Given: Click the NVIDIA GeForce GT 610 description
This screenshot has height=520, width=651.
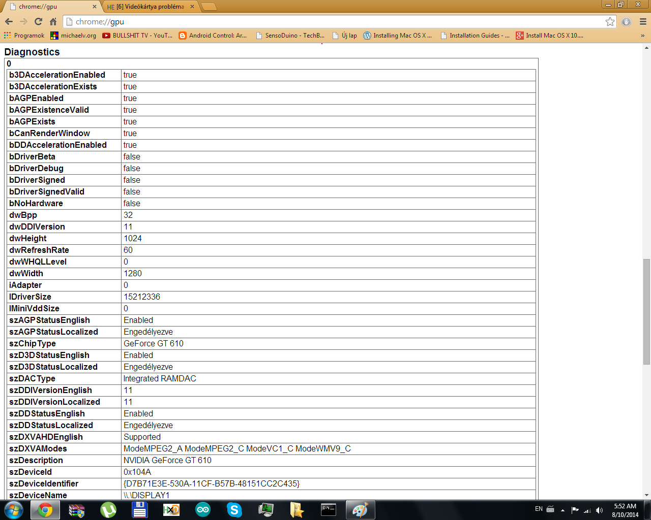Looking at the screenshot, I should (167, 460).
